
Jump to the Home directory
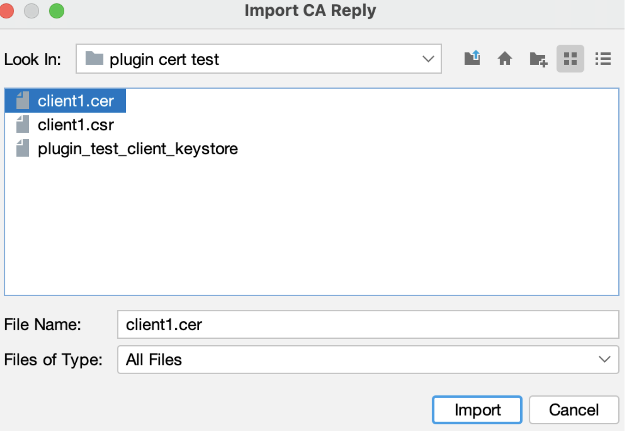pyautogui.click(x=504, y=59)
